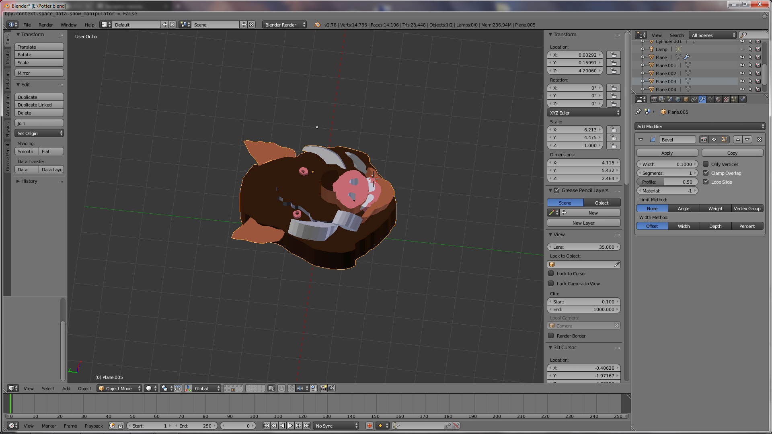This screenshot has height=434, width=772.
Task: Pin the properties context with pin icon
Action: point(639,112)
